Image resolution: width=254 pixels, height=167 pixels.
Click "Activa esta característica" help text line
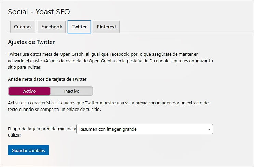click(34, 103)
